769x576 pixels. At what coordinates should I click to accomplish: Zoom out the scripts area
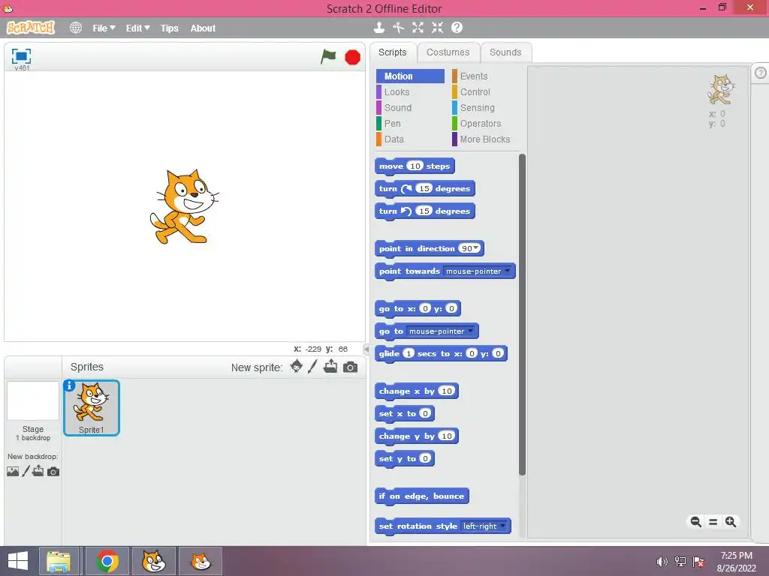pos(695,522)
